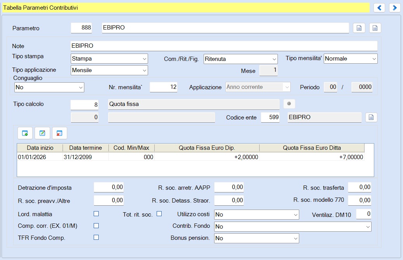
Task: Click the Tabella Parametri Contributivi title
Action: pyautogui.click(x=40, y=8)
